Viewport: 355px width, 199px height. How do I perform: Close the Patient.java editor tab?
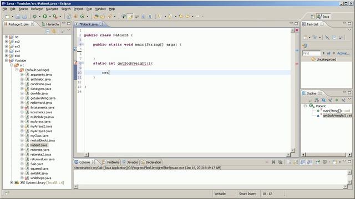pos(101,24)
